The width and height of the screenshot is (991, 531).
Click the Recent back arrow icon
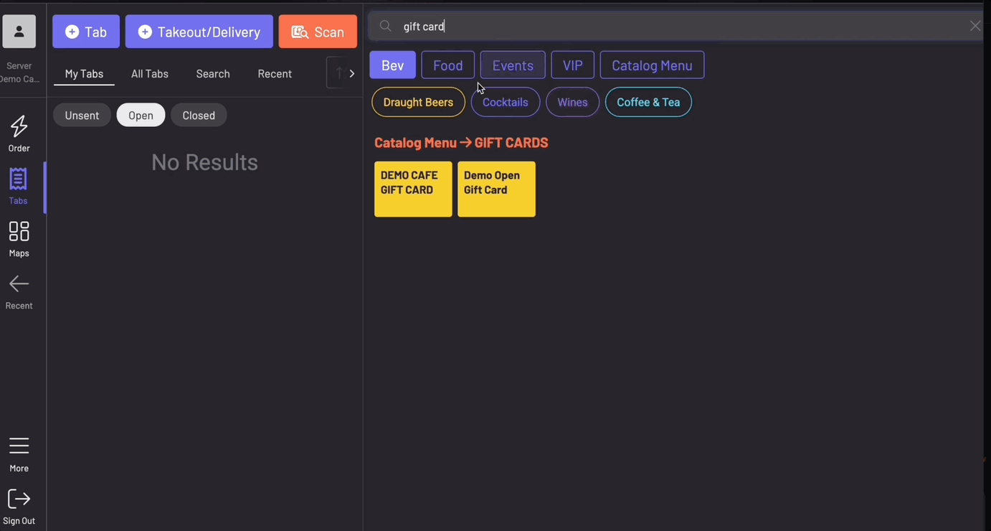pos(19,284)
